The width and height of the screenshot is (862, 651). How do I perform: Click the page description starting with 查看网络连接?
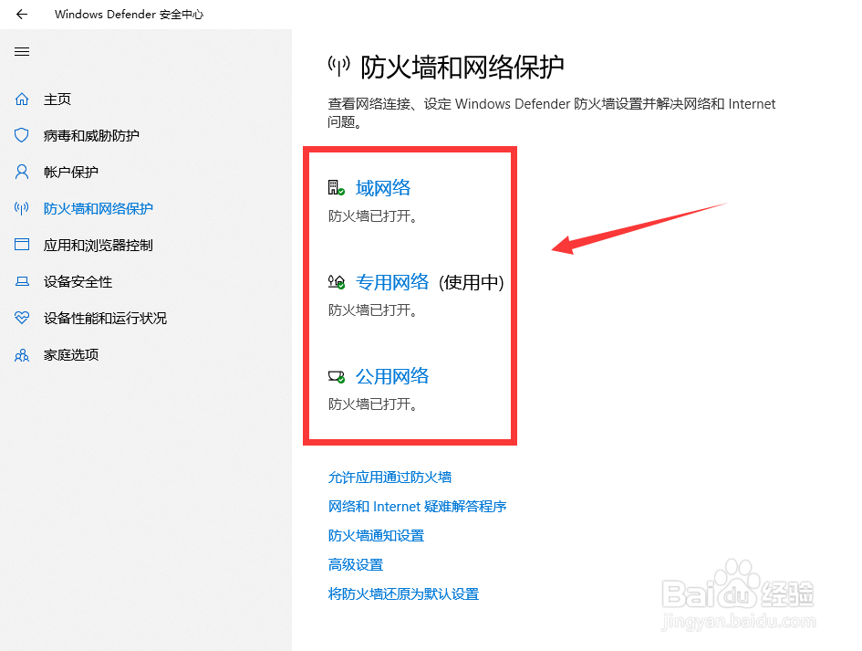point(551,112)
